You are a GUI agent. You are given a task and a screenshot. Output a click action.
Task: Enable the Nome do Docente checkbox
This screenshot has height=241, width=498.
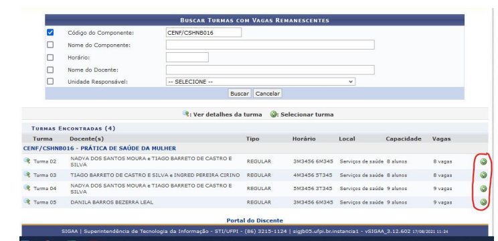(50, 70)
